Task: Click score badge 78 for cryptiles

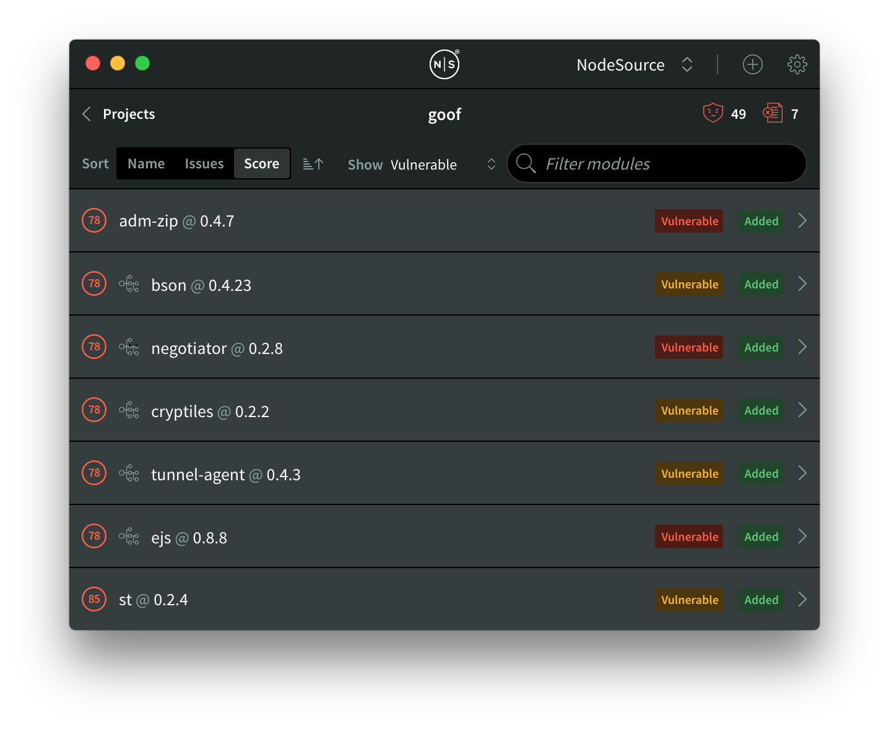Action: click(x=94, y=410)
